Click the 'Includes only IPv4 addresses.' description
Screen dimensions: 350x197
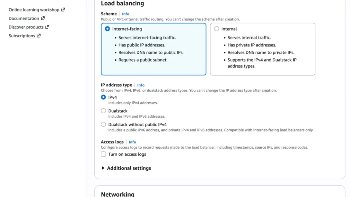133,103
